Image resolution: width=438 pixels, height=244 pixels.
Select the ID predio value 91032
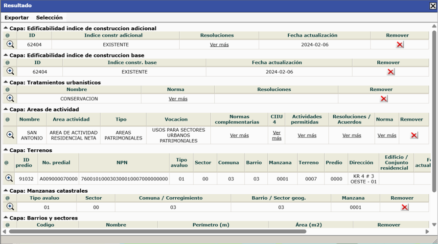26,179
